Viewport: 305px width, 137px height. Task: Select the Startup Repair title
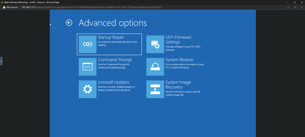111,37
